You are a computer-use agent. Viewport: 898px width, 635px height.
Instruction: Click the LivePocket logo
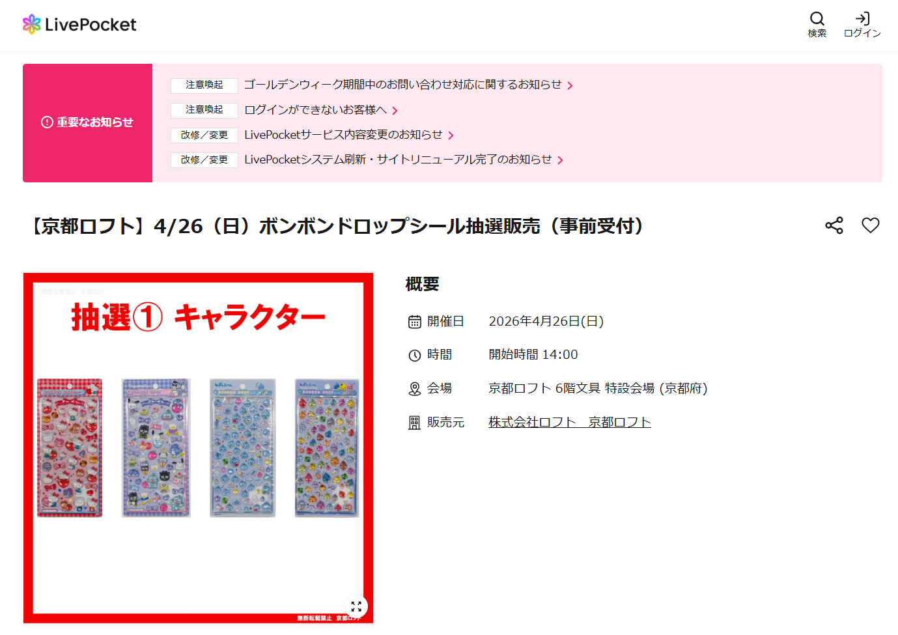79,25
